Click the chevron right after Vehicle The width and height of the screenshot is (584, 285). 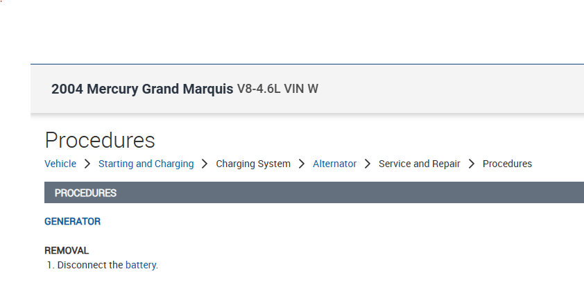(87, 164)
